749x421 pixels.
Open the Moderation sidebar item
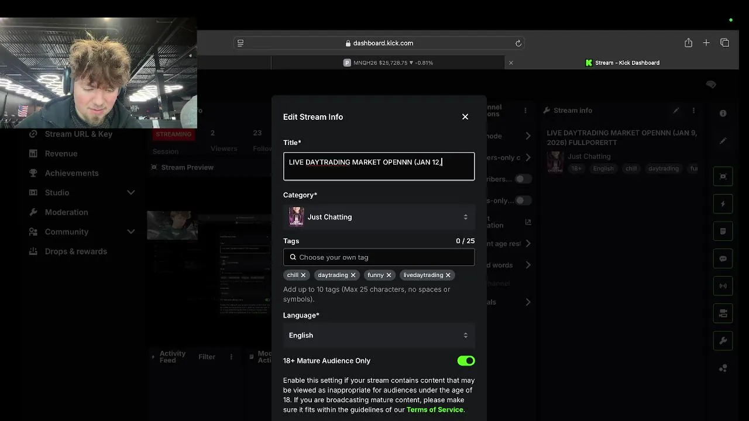[x=66, y=212]
